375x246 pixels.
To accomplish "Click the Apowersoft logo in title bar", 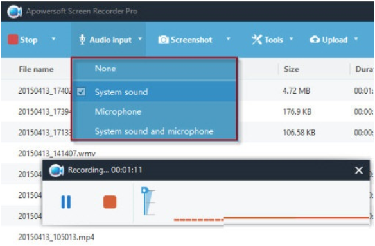I will [15, 12].
